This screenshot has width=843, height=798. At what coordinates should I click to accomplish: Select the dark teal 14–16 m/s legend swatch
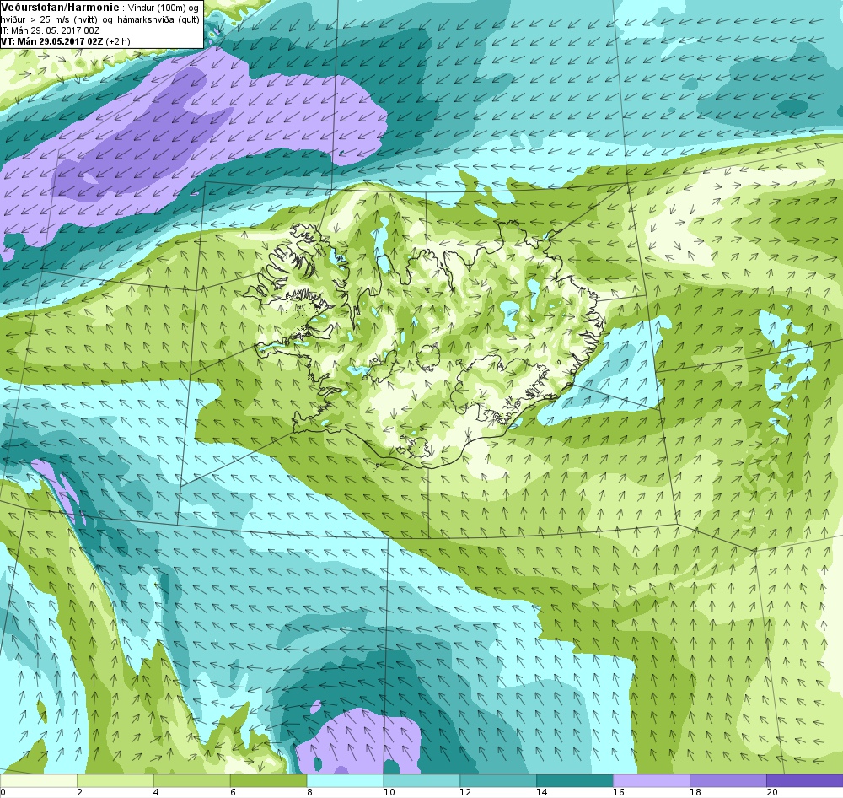(575, 780)
